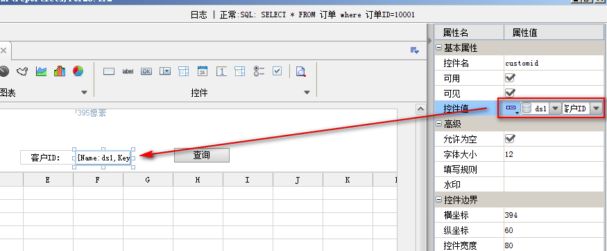The width and height of the screenshot is (607, 251).
Task: Collapse the 基本属性 section
Action: tap(438, 48)
